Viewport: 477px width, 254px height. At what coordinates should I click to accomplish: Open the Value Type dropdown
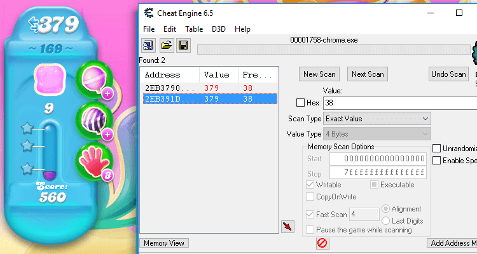coord(377,134)
